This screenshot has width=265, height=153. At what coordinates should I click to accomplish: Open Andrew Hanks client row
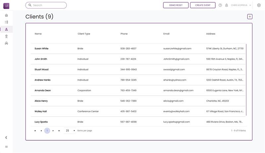point(138,80)
